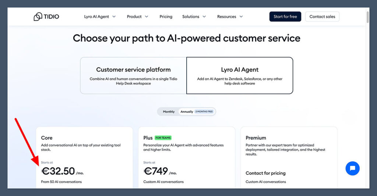Click the Choose your path heading

coord(187,38)
